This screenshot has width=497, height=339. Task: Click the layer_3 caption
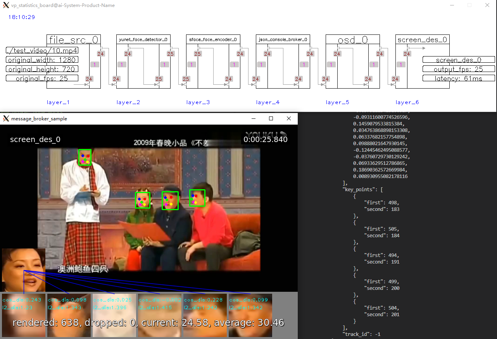tap(198, 103)
